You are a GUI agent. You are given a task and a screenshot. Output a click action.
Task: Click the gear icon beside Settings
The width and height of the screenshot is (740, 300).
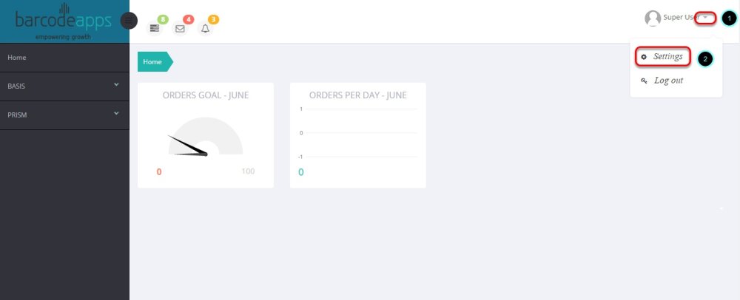point(644,57)
